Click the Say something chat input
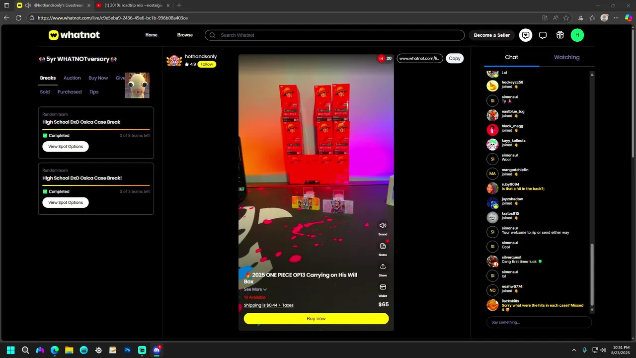Image resolution: width=636 pixels, height=358 pixels. [x=539, y=322]
